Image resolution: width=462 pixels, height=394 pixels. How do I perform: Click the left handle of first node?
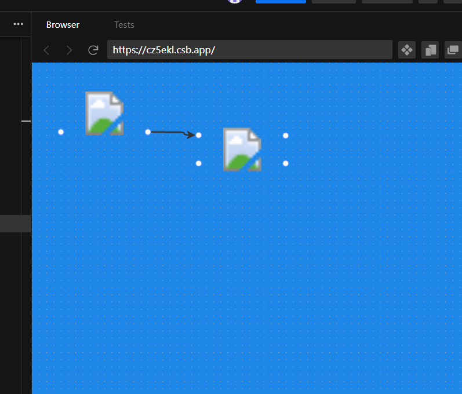tap(61, 132)
